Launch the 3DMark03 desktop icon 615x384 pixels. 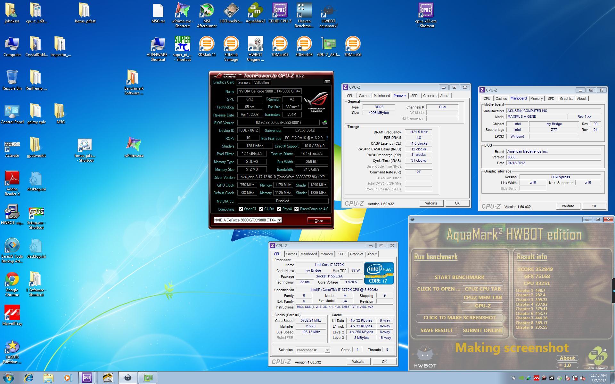tap(304, 46)
